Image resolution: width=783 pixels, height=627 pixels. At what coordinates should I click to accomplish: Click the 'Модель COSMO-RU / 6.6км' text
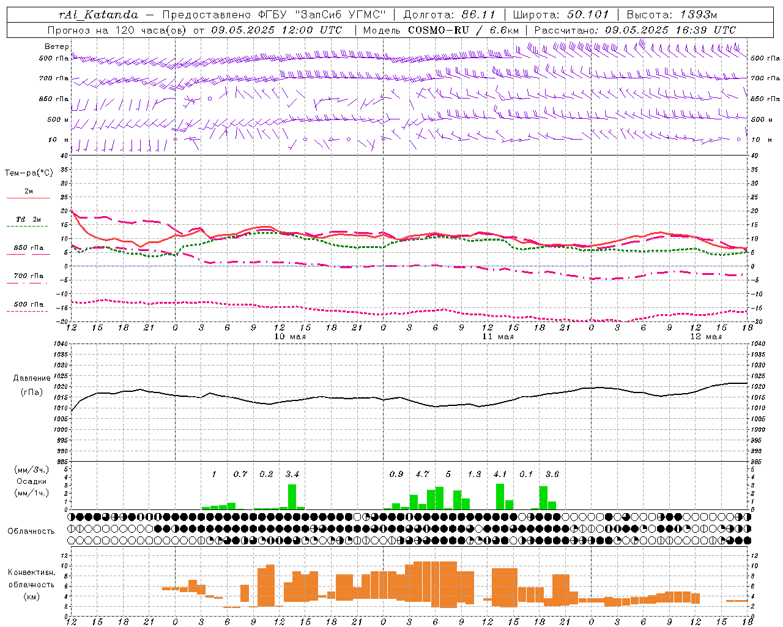pyautogui.click(x=441, y=30)
